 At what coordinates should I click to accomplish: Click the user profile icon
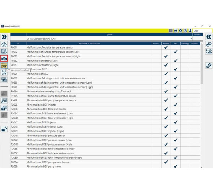click(190, 31)
